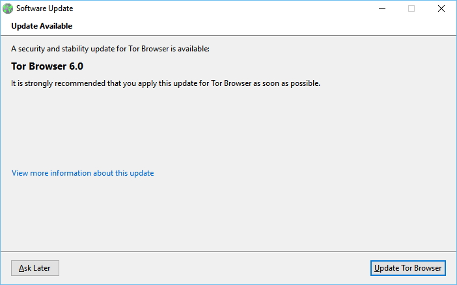Screen dimensions: 457x285
Task: Click the 'Update Available' heading
Action: [42, 26]
